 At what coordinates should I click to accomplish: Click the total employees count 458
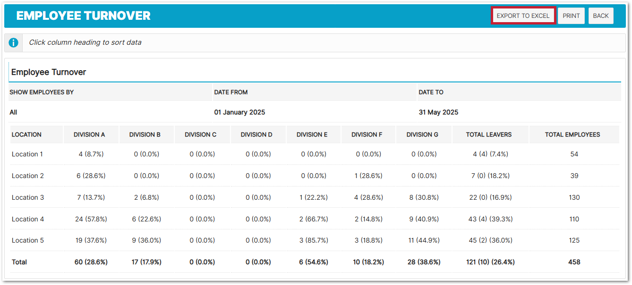coord(574,262)
